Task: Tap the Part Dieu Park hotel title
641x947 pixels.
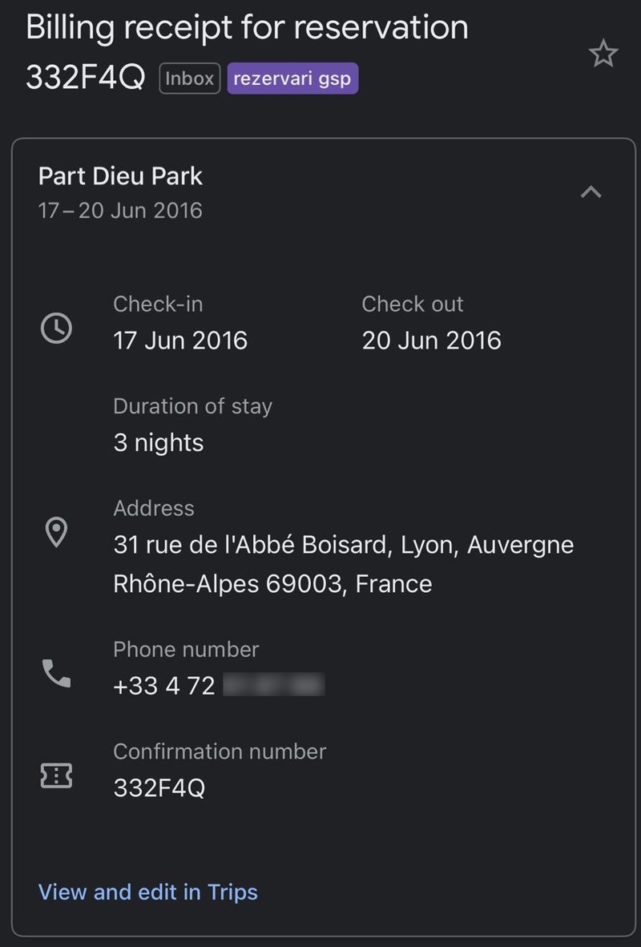Action: point(120,175)
